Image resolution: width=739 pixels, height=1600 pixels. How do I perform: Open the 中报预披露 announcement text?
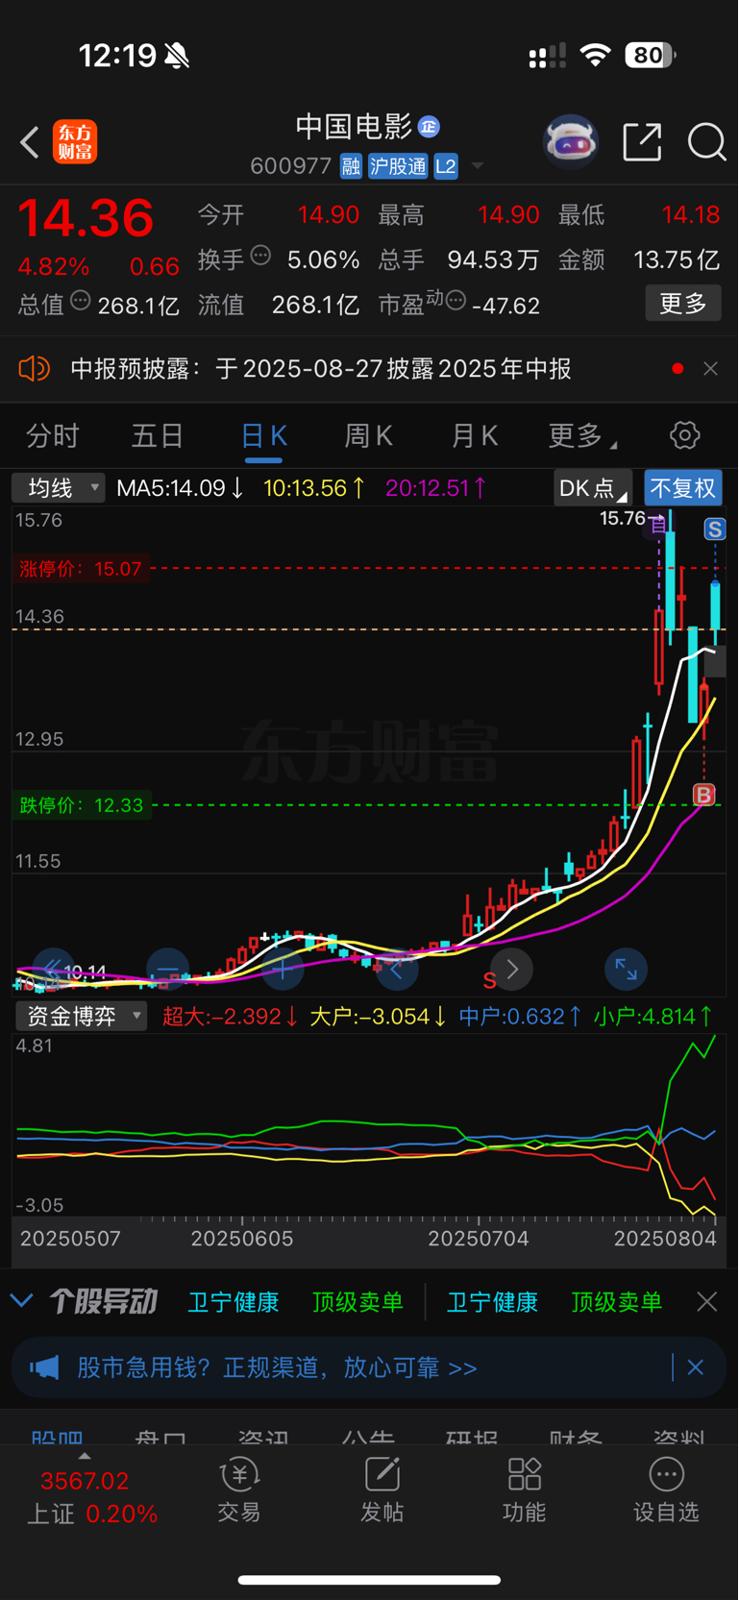321,369
